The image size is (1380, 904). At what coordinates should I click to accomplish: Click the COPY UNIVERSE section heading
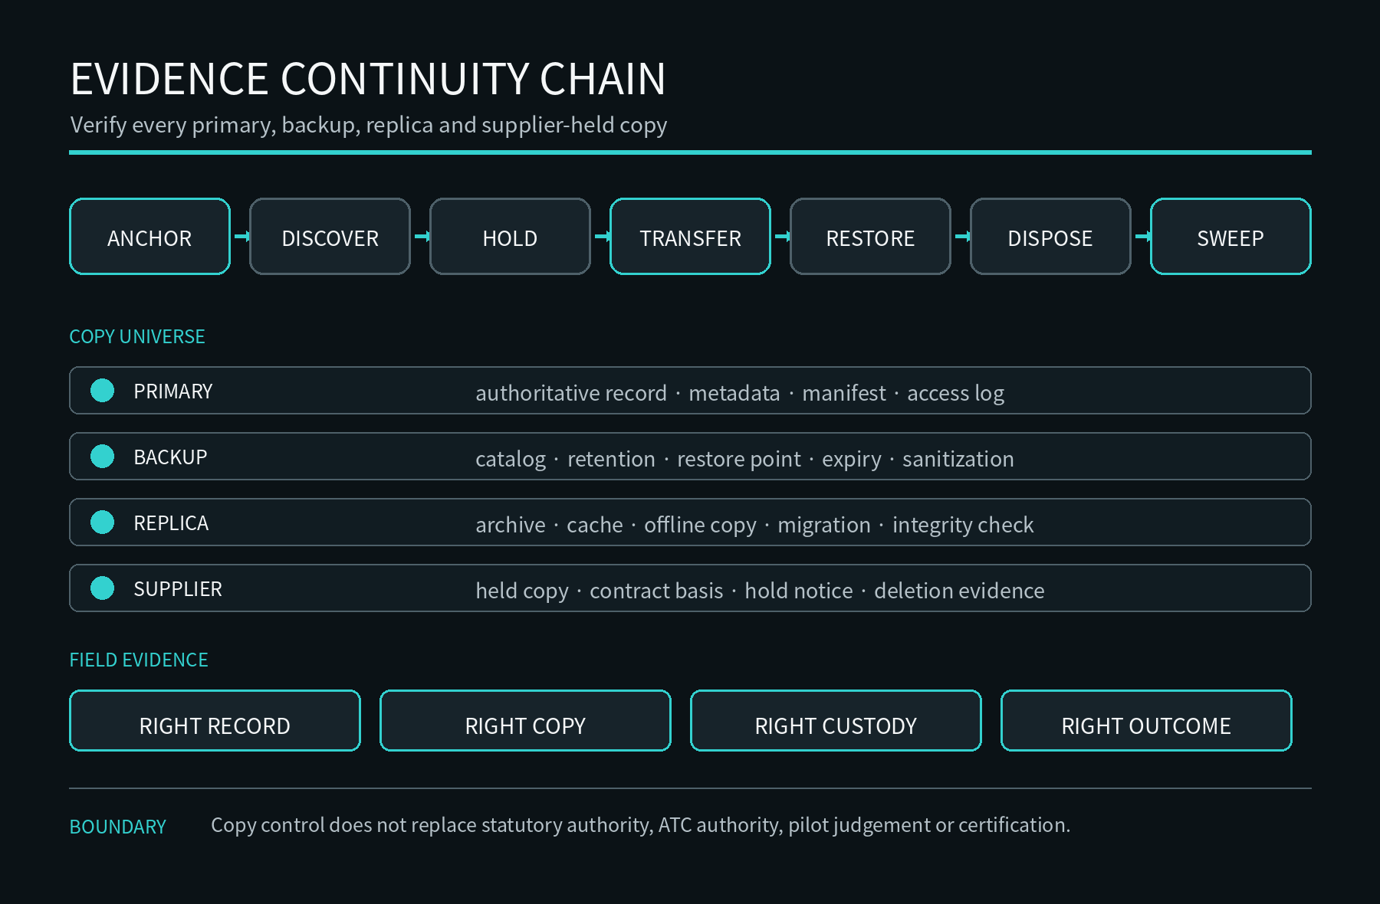click(137, 336)
